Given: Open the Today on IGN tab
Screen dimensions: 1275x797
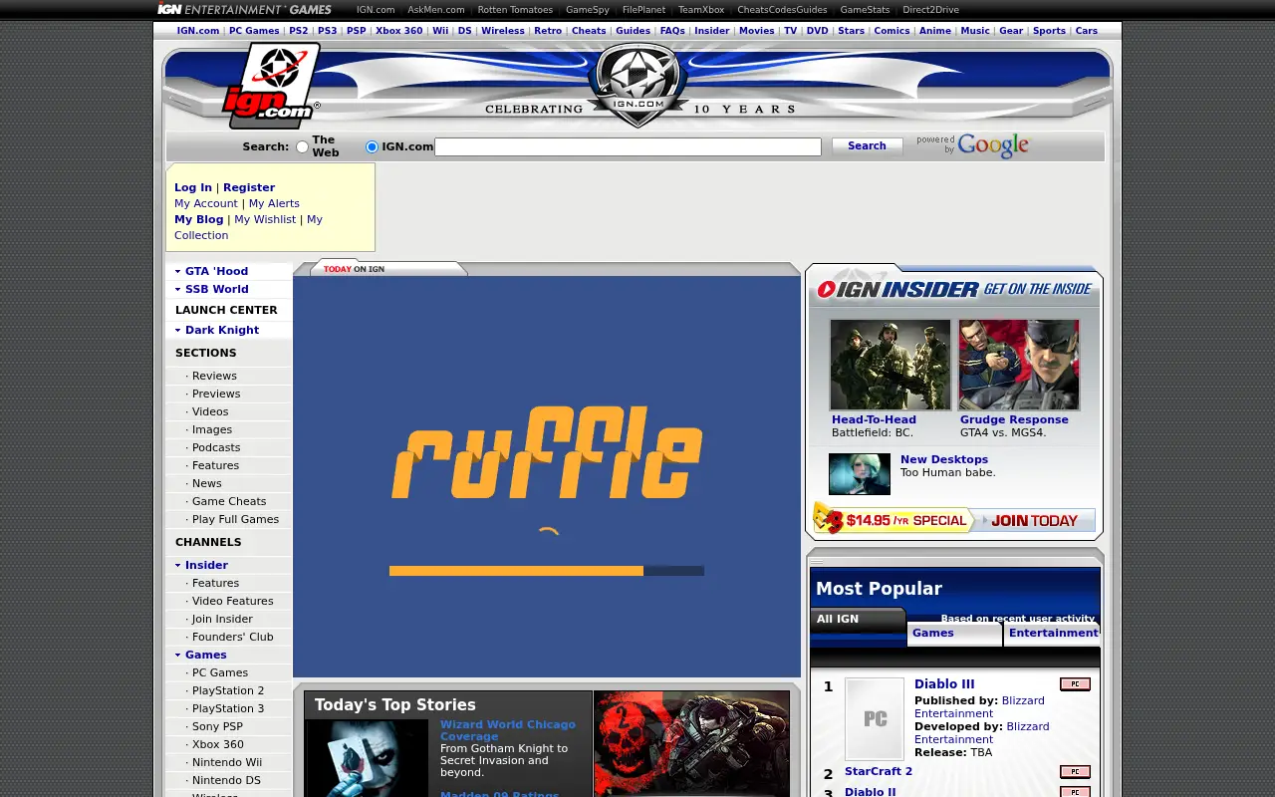Looking at the screenshot, I should 387,269.
